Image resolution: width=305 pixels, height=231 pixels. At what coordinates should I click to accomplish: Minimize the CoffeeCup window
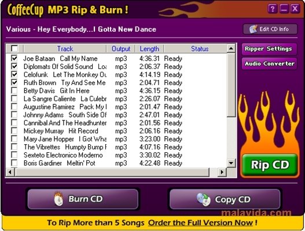(284, 9)
